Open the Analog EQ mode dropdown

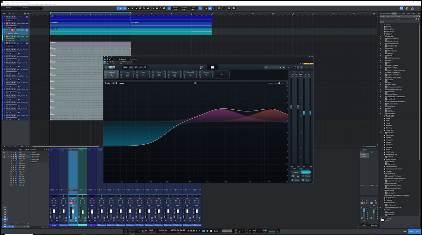[x=123, y=83]
